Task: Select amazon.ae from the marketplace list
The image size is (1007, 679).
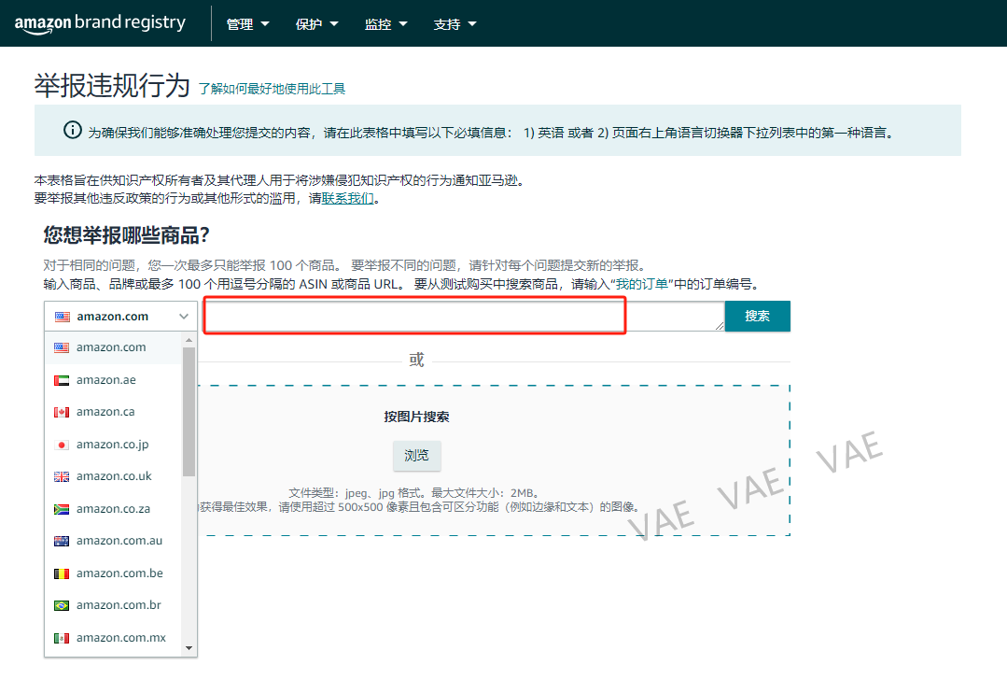Action: (x=113, y=380)
